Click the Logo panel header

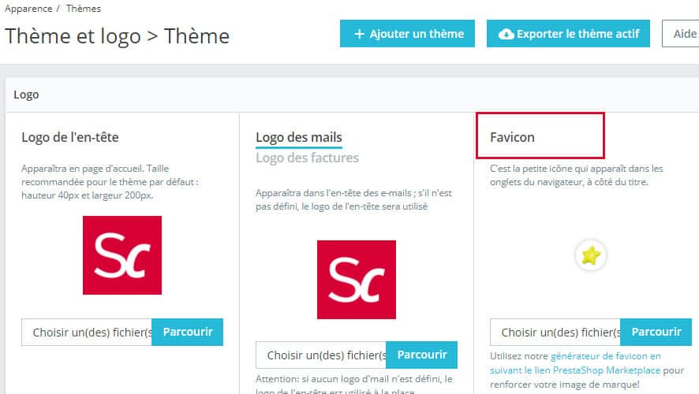[x=26, y=95]
